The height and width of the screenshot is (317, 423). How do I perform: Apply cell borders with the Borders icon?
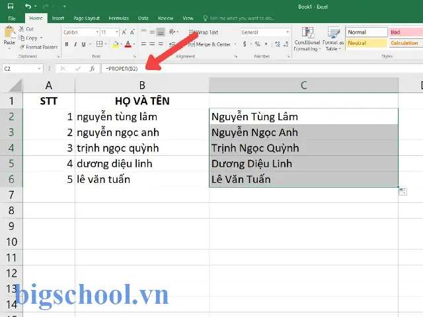(x=100, y=44)
